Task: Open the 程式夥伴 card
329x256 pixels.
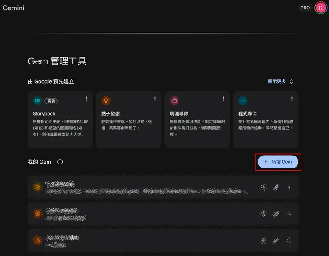Action: pos(265,120)
